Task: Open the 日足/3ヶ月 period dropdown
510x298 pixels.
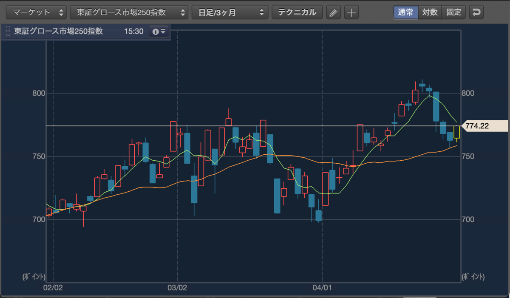Action: (230, 12)
